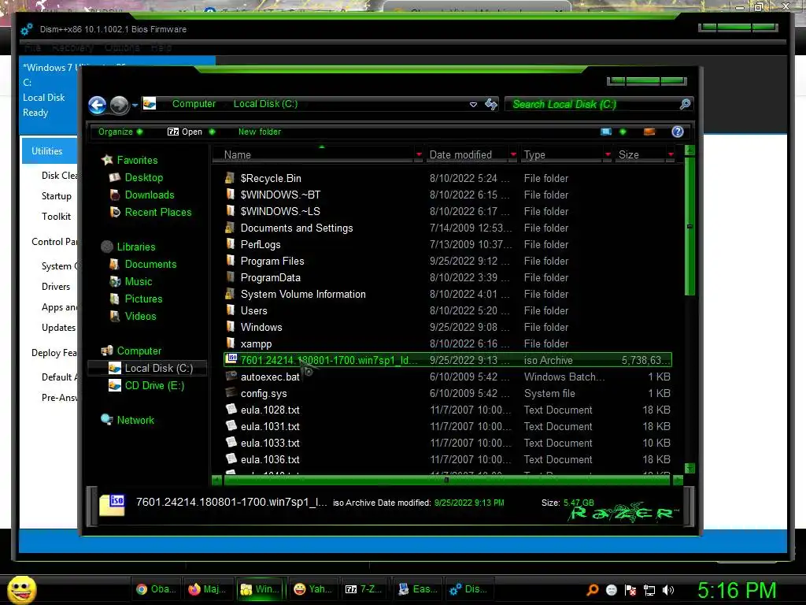
Task: Click the change view icon
Action: [606, 132]
